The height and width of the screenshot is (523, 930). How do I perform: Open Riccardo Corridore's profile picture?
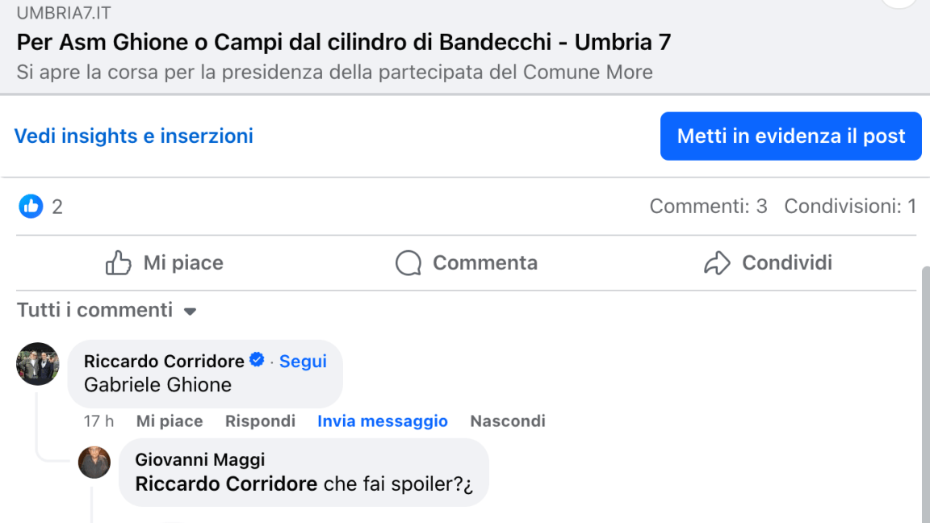pyautogui.click(x=38, y=364)
